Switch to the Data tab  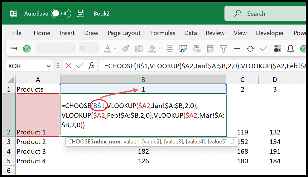[x=190, y=33]
